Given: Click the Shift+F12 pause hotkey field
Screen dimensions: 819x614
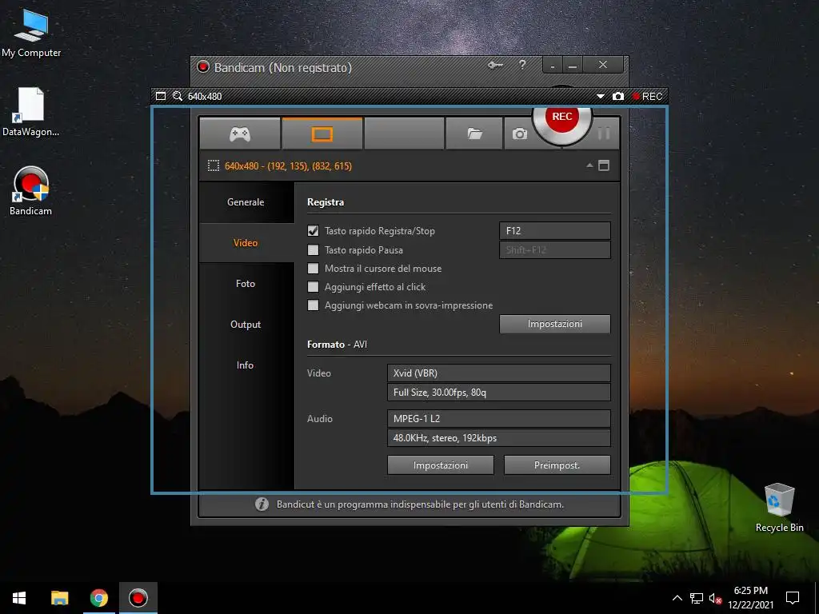Looking at the screenshot, I should (x=555, y=249).
